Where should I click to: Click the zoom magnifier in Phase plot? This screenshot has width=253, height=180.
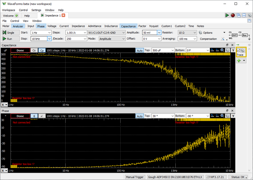click(222, 116)
